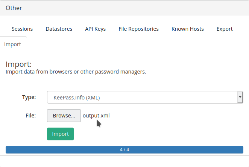
Task: Switch to the Export tab
Action: tap(225, 29)
